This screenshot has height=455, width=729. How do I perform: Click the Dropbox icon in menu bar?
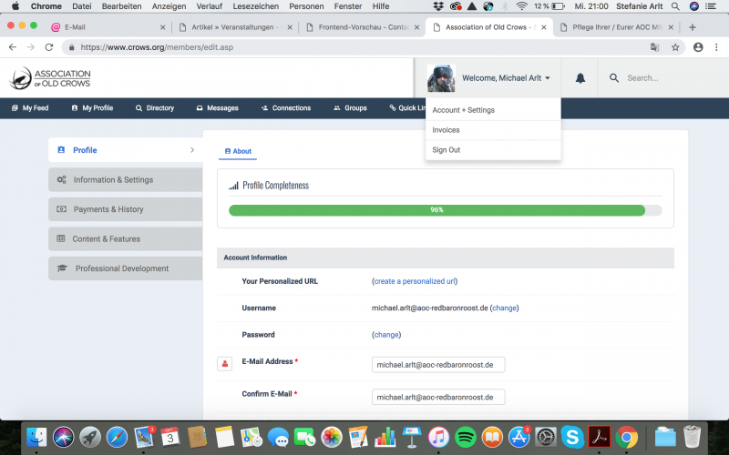[438, 6]
